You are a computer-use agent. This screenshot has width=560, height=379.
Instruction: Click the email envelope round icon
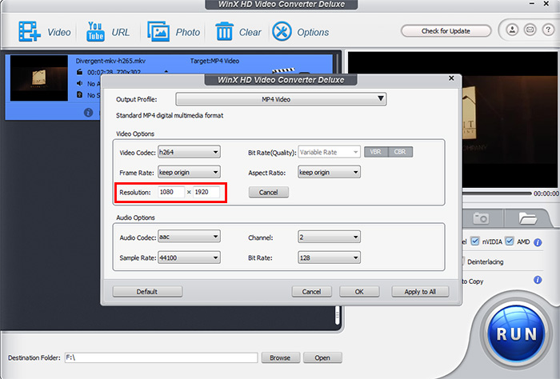530,30
